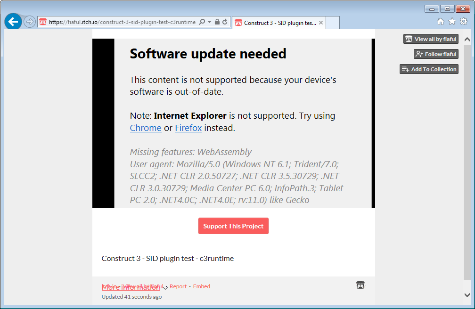Click the padlock security icon

point(217,22)
